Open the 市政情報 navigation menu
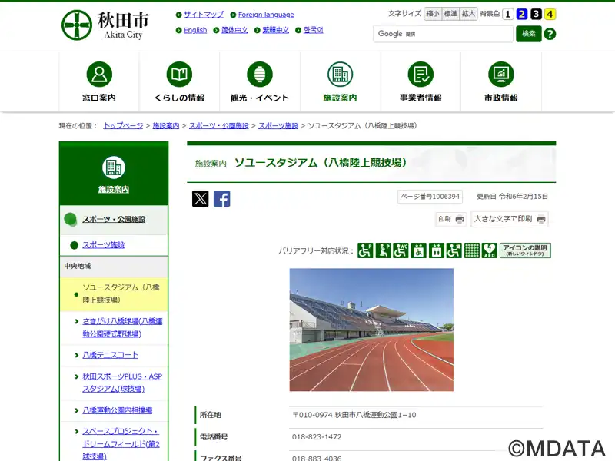Image resolution: width=615 pixels, height=461 pixels. (x=500, y=82)
